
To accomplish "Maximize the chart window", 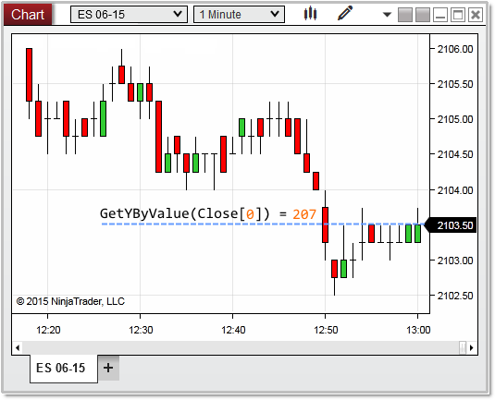I will 458,15.
